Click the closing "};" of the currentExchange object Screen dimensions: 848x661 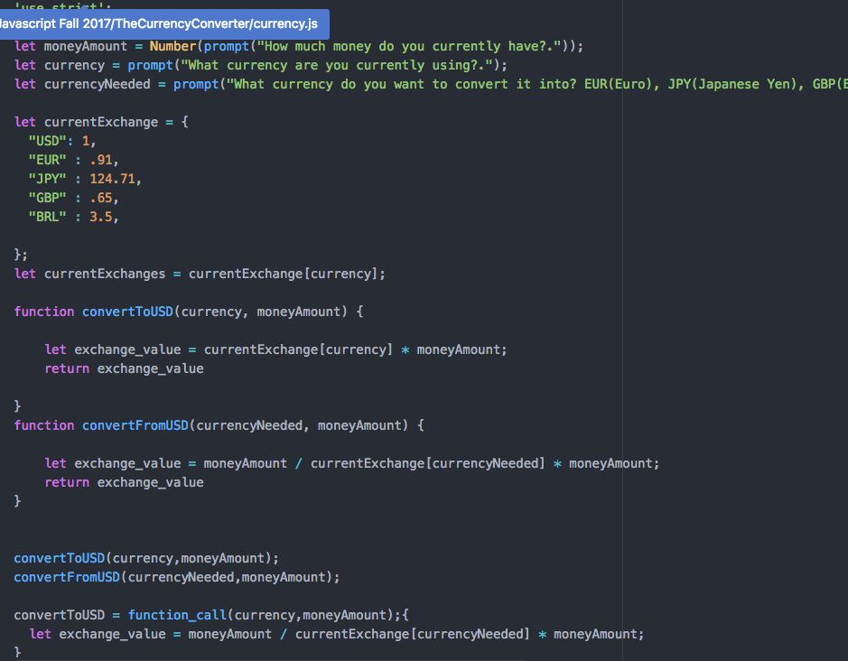[x=22, y=255]
